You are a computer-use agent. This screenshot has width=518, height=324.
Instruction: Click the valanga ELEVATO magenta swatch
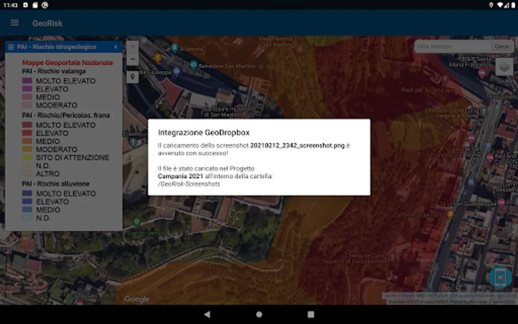click(27, 89)
